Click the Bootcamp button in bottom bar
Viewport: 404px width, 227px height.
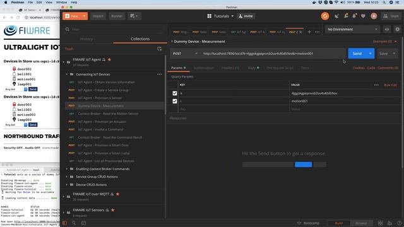[x=309, y=223]
